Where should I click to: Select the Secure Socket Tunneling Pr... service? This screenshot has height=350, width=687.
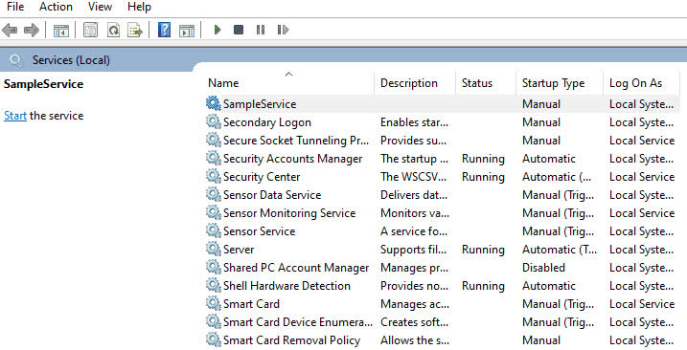point(296,141)
